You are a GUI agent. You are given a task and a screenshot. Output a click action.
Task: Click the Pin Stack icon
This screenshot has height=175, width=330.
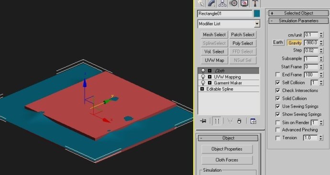203,121
